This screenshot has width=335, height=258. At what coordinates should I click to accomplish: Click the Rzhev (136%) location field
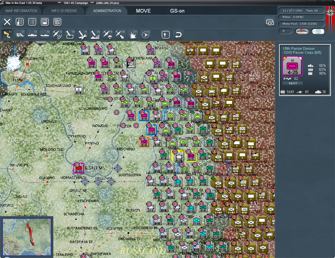coord(301,17)
